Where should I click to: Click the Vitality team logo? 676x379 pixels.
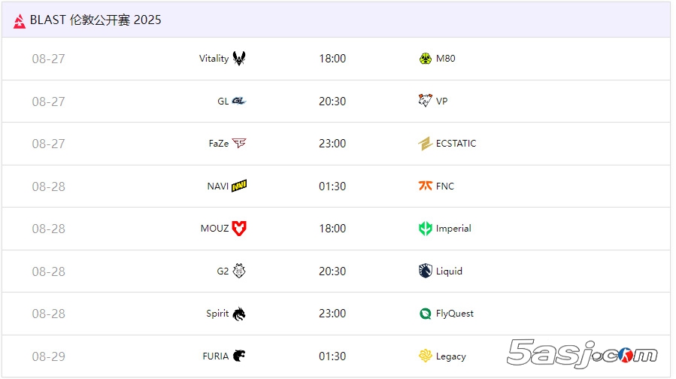(239, 59)
